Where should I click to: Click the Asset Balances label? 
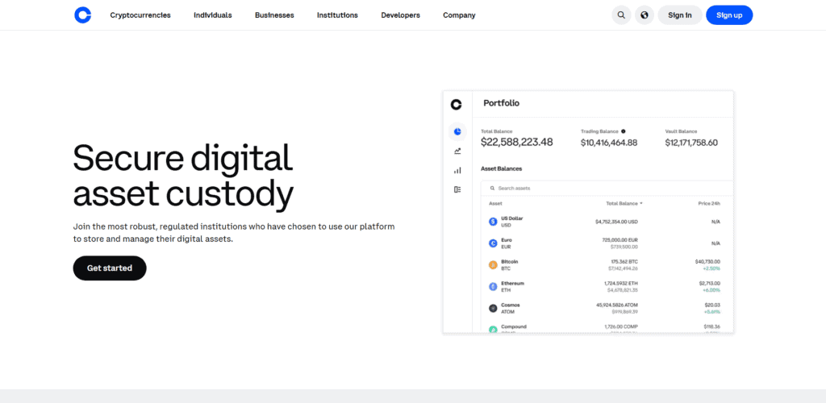(502, 169)
